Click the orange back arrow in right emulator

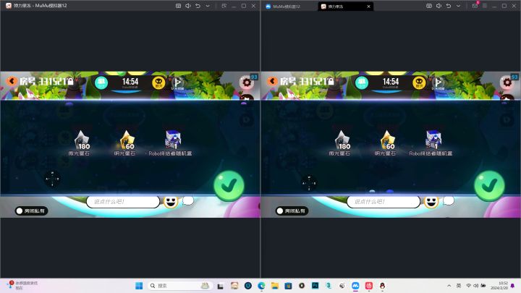[x=273, y=81]
